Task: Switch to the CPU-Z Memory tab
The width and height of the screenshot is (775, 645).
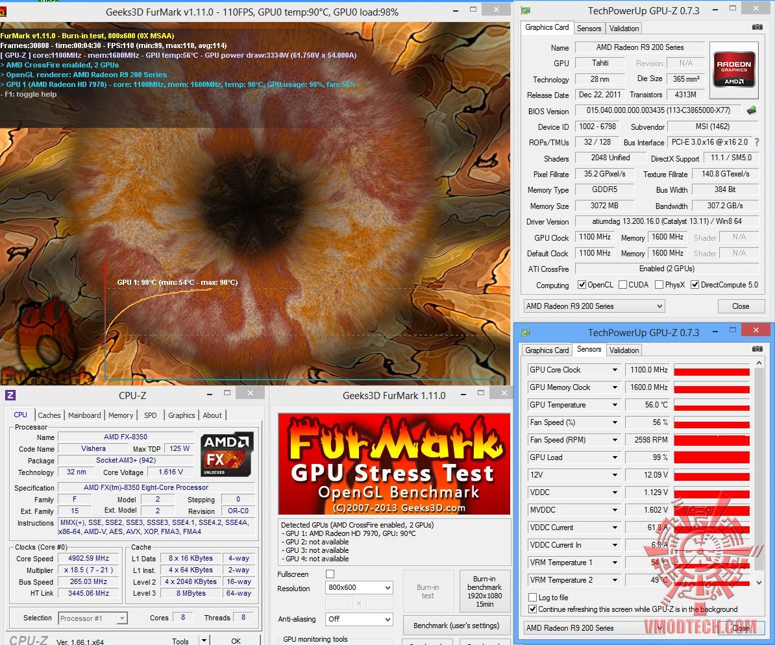Action: (x=121, y=415)
